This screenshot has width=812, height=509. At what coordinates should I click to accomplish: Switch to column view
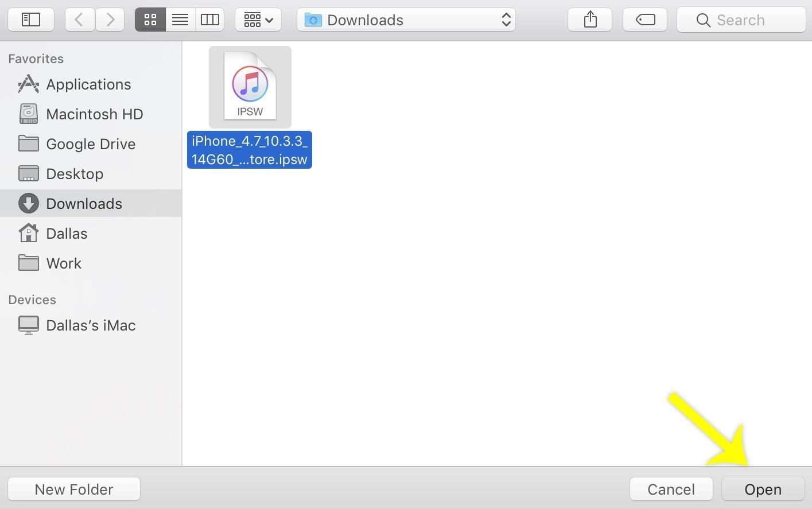(210, 20)
